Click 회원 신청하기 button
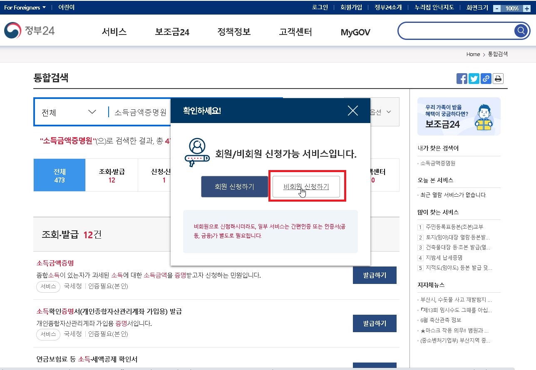This screenshot has height=370, width=536. 234,187
